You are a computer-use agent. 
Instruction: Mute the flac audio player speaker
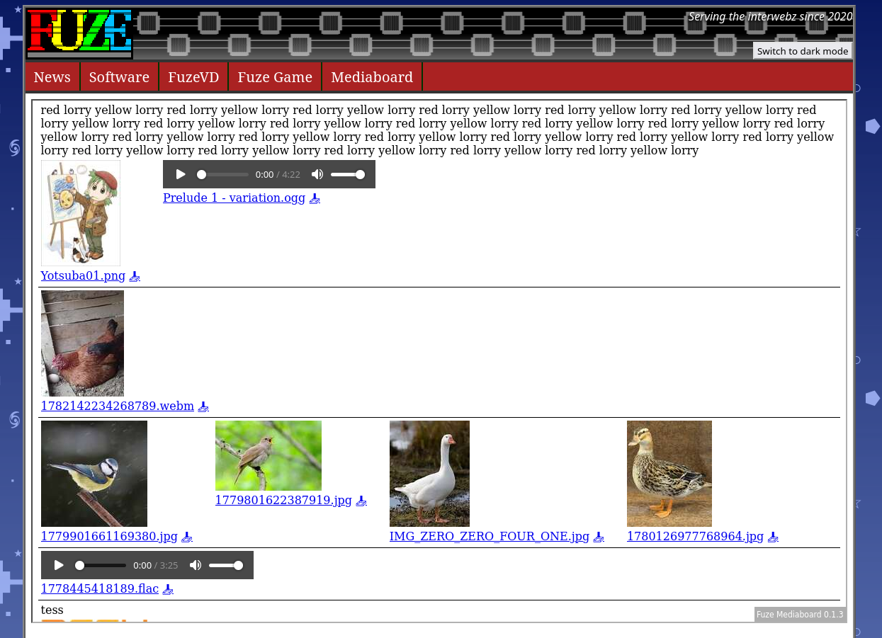[x=196, y=565]
